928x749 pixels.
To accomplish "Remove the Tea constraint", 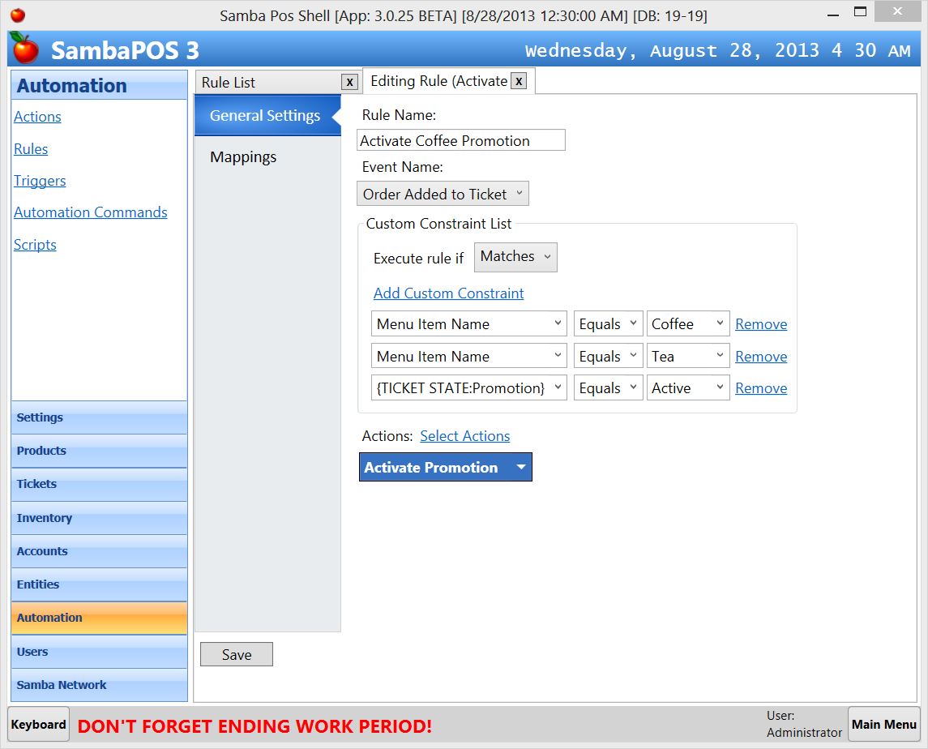I will coord(761,357).
